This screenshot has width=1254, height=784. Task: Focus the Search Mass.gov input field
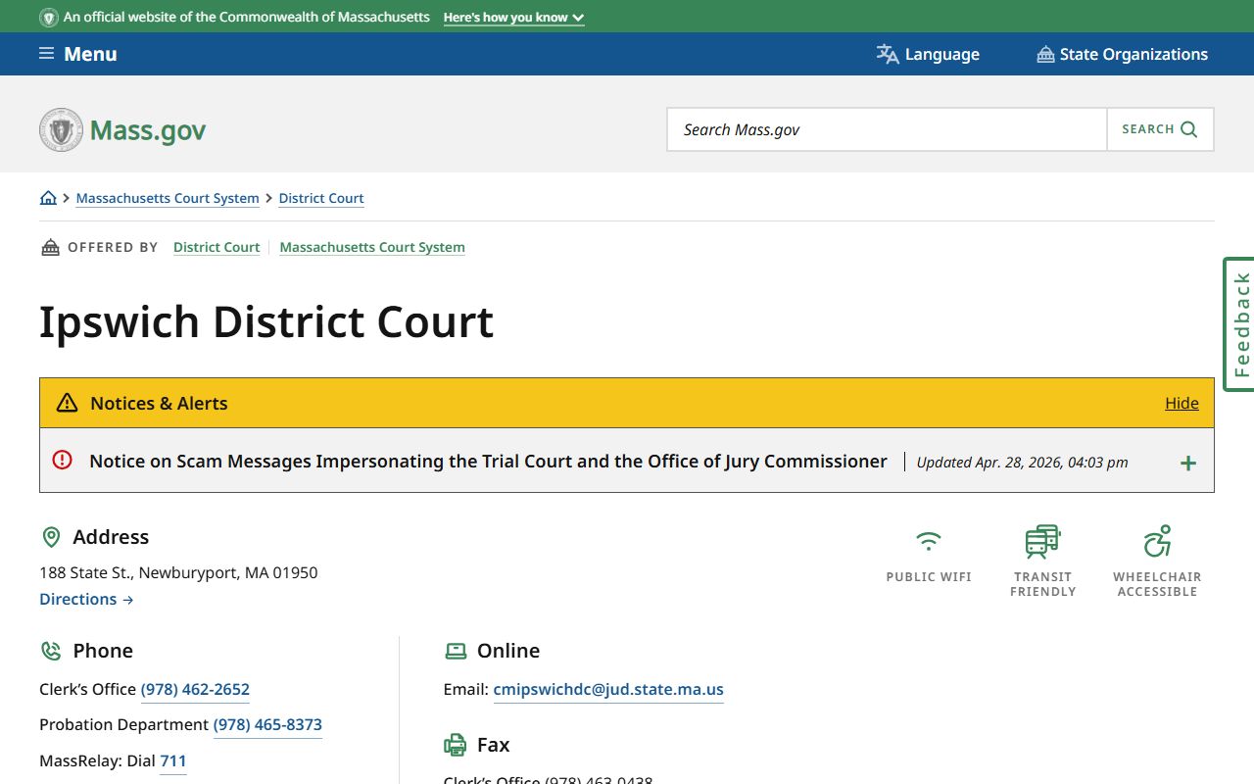pos(887,129)
